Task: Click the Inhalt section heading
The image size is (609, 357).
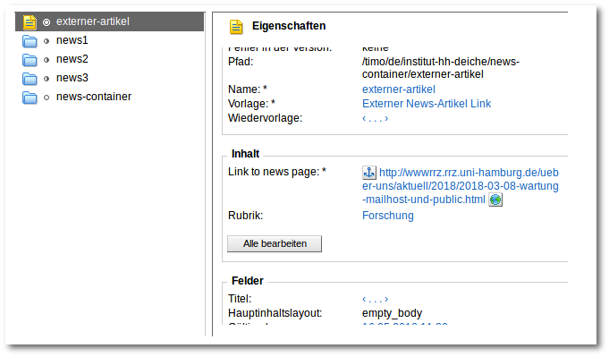Action: pyautogui.click(x=245, y=154)
